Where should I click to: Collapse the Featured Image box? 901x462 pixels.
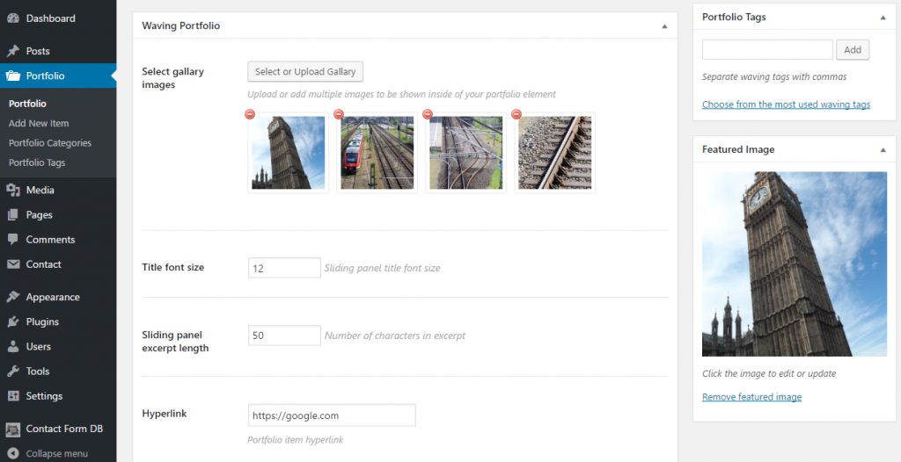883,150
